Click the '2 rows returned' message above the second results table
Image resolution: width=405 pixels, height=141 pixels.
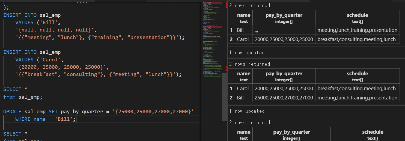[249, 64]
